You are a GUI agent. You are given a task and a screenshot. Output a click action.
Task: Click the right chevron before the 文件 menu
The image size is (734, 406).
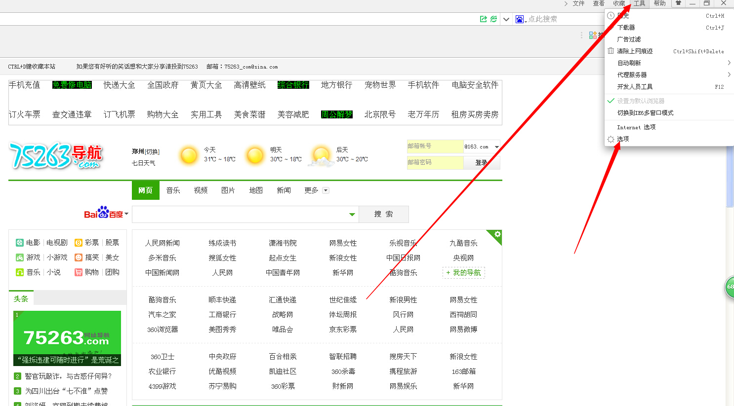click(x=566, y=3)
